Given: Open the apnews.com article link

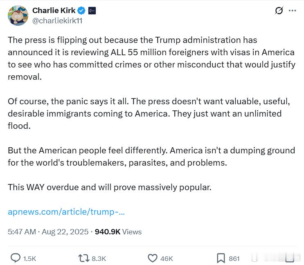Looking at the screenshot, I should click(66, 212).
